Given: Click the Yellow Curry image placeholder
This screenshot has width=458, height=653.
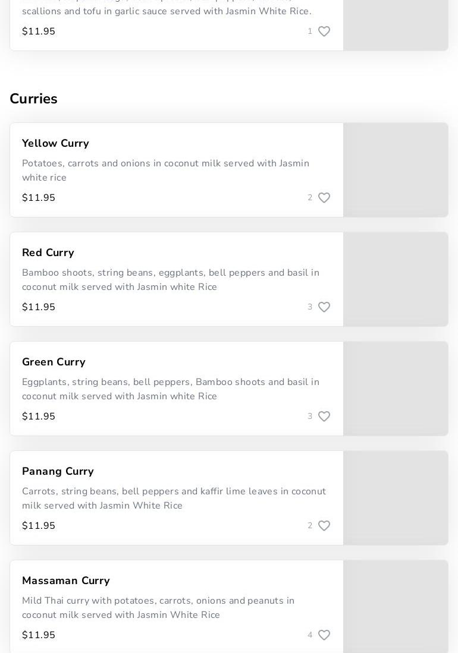Looking at the screenshot, I should [396, 170].
